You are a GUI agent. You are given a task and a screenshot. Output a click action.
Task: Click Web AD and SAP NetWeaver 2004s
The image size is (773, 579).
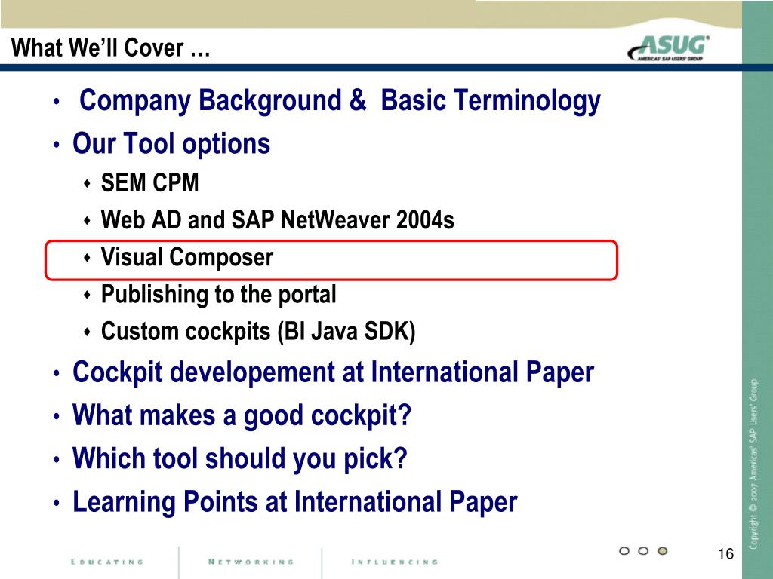tap(278, 219)
